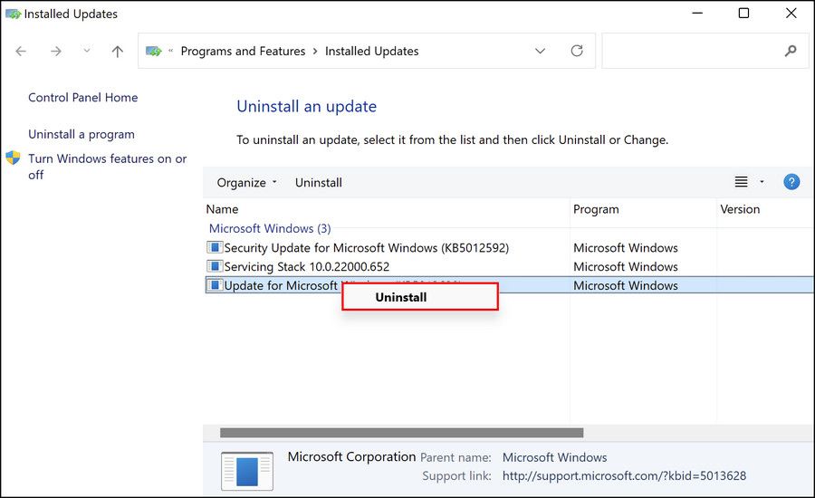
Task: Click the horizontal scrollbar thumb
Action: (x=401, y=433)
